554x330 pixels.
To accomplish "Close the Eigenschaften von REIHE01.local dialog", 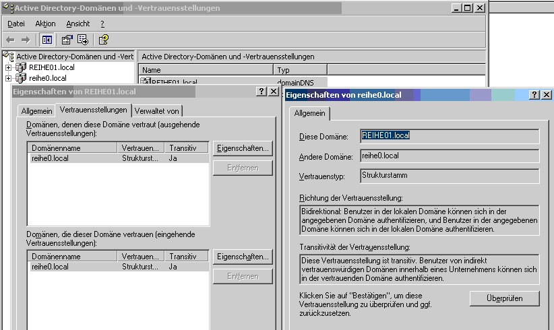I will coord(274,92).
